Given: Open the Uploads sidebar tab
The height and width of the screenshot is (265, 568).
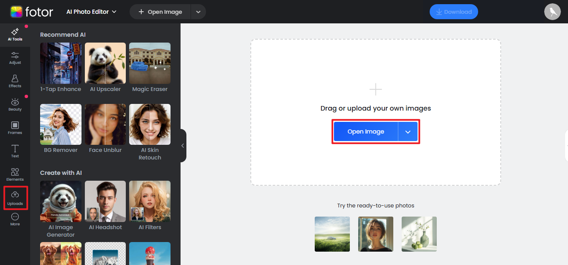Looking at the screenshot, I should [x=15, y=199].
